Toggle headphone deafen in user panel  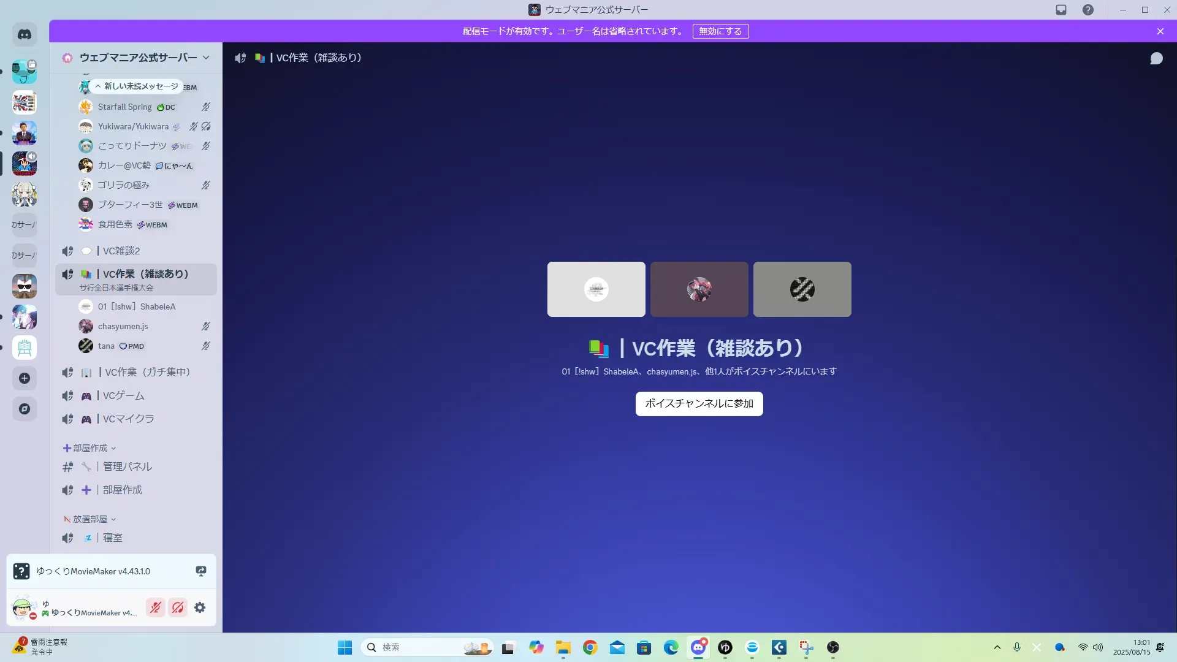click(x=178, y=607)
